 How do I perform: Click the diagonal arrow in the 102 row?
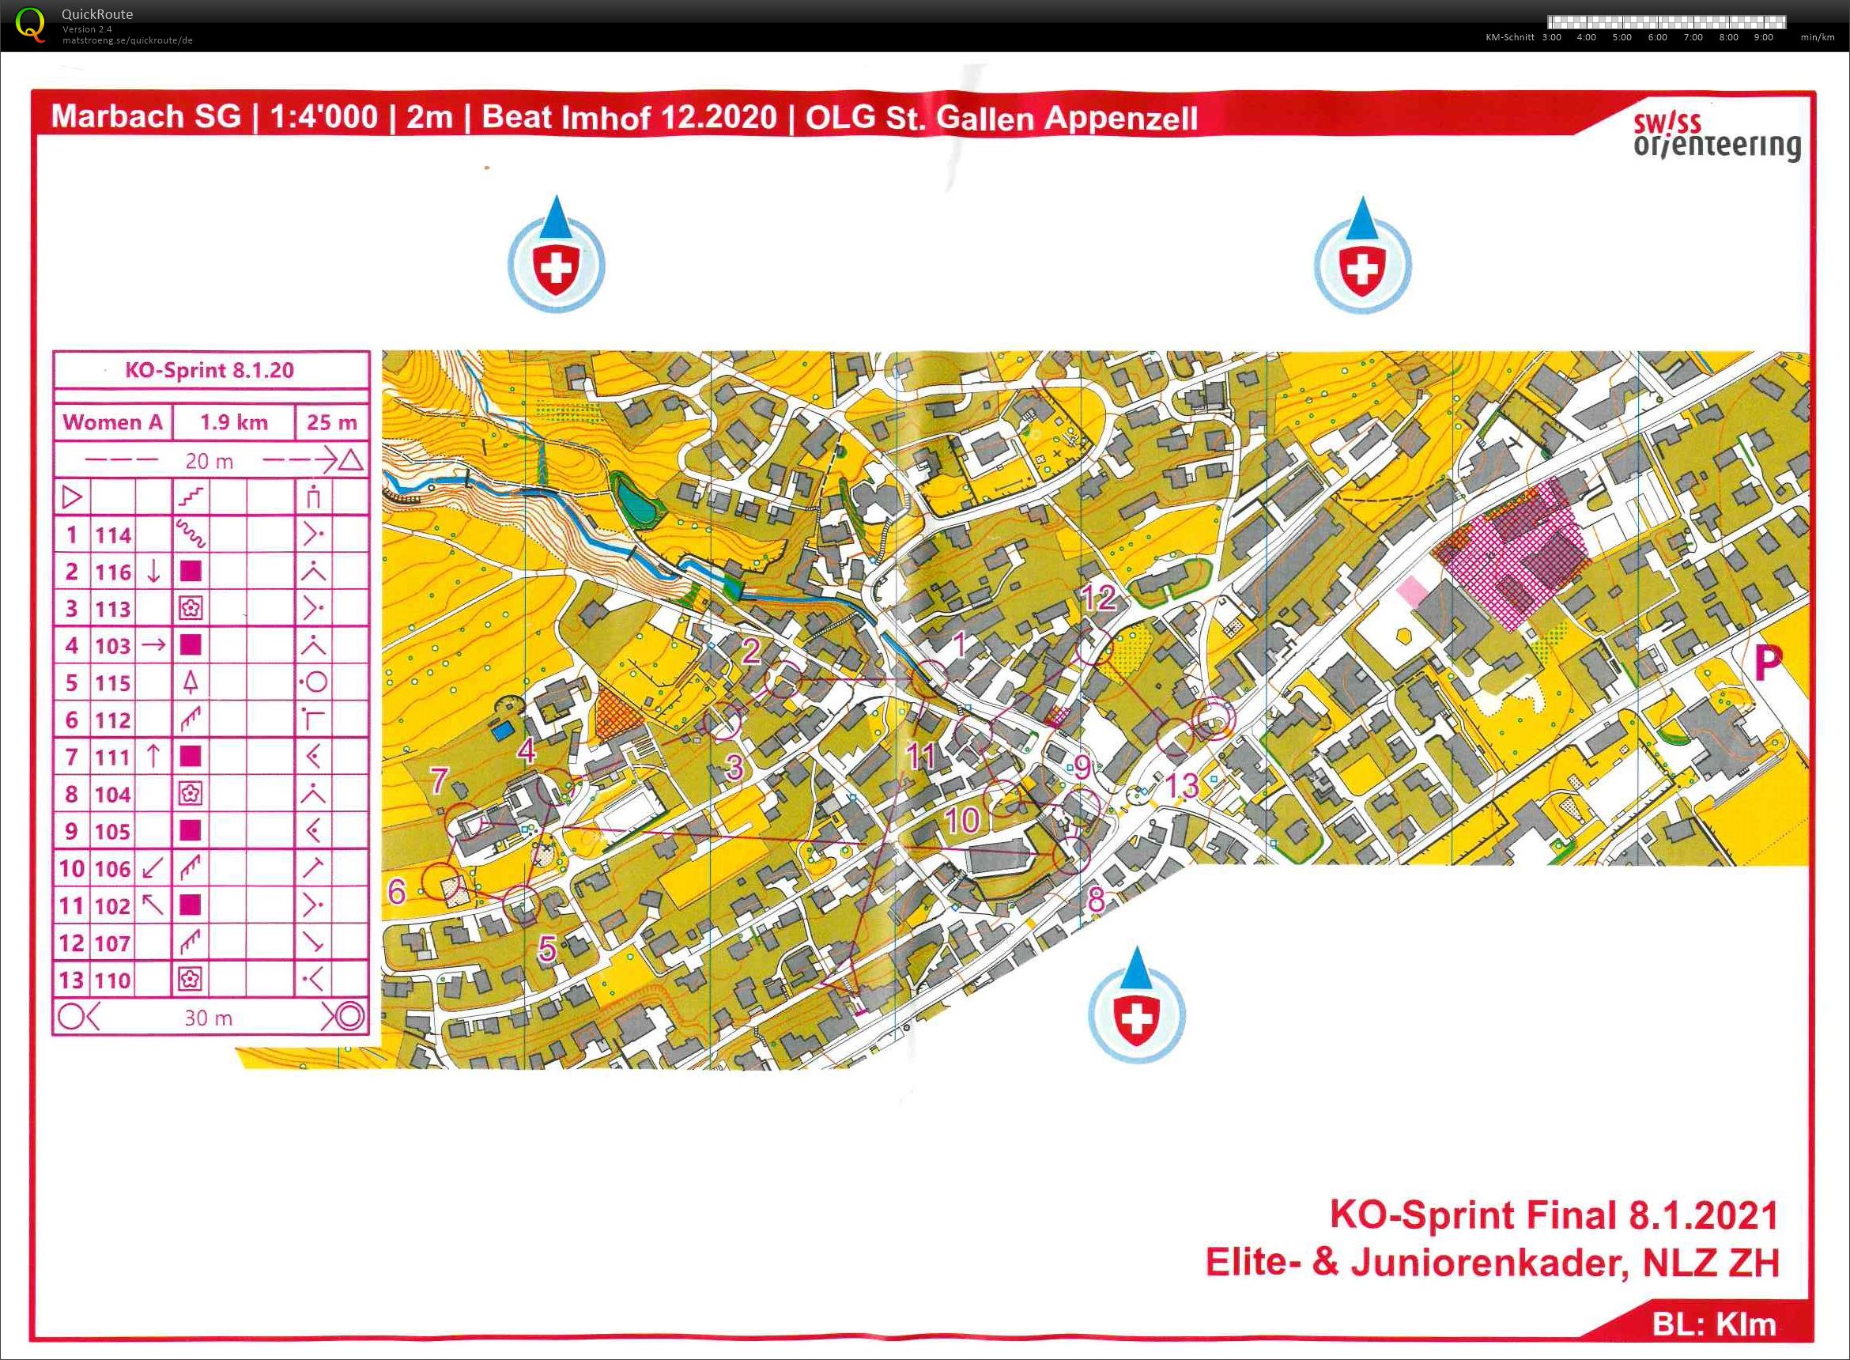click(x=153, y=905)
